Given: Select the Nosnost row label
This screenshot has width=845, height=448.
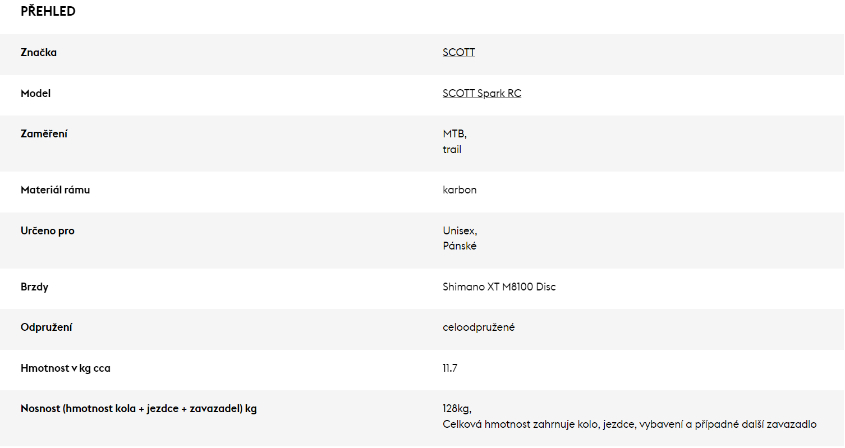Looking at the screenshot, I should click(139, 409).
